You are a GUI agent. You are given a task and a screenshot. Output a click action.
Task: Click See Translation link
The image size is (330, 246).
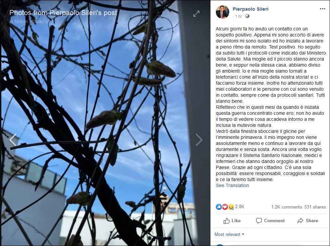coord(232,185)
